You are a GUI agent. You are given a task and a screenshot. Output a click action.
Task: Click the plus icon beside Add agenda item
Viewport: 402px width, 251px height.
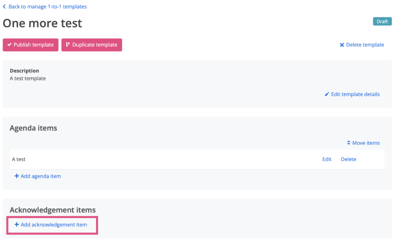tap(17, 176)
